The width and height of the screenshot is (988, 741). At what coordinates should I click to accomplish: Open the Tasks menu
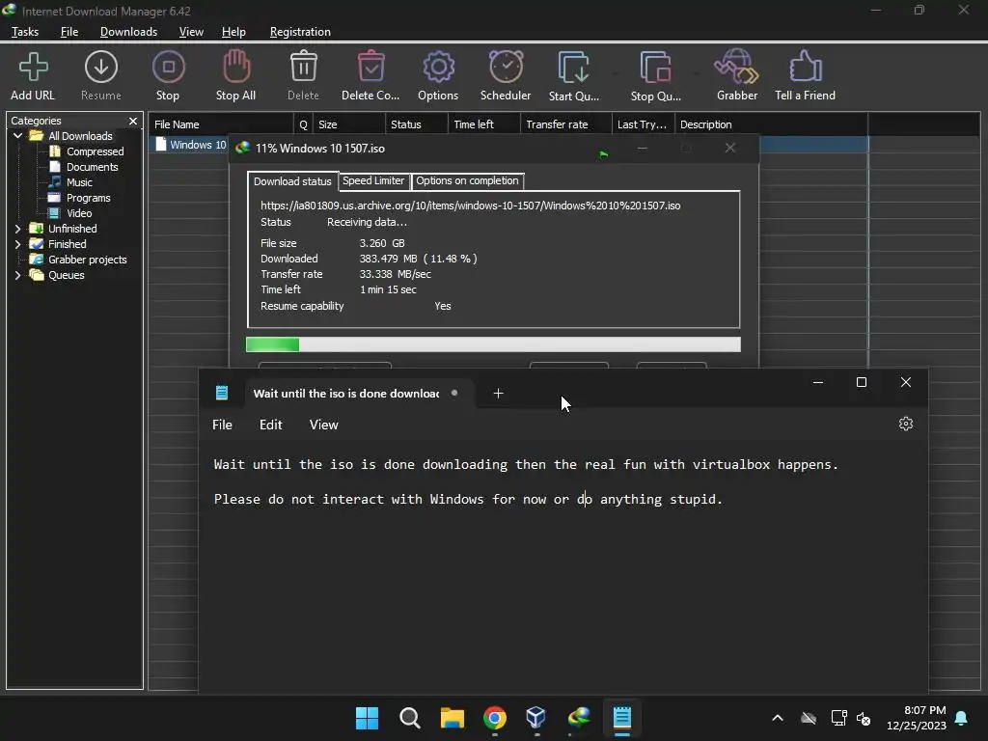[x=24, y=32]
